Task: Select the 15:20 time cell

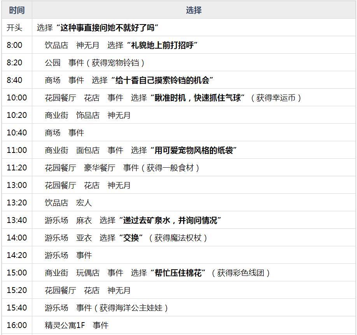Action: [x=17, y=290]
